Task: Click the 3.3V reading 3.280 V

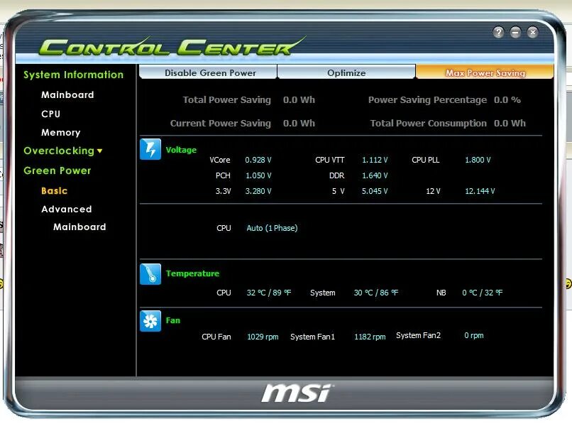Action: click(258, 191)
